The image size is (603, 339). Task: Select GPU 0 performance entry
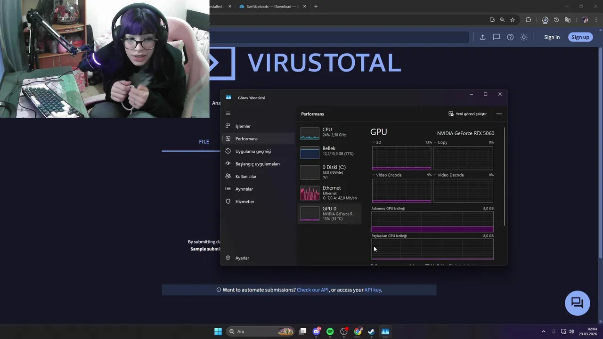click(330, 213)
